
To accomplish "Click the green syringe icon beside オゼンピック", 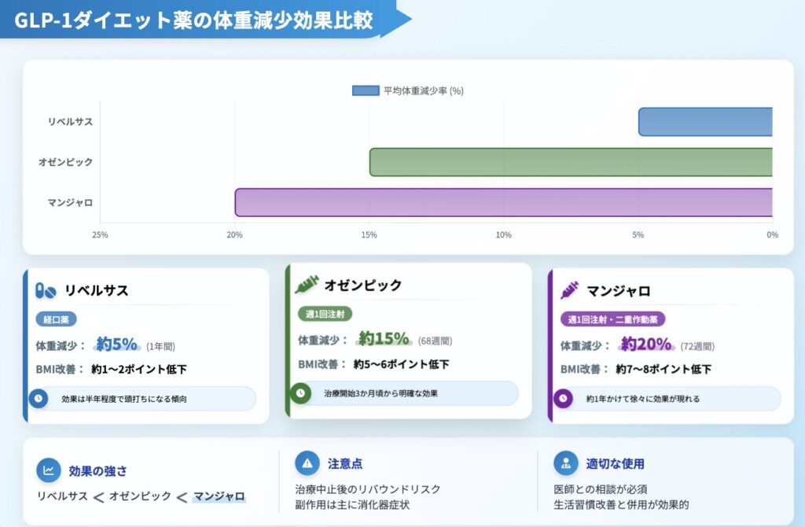I will [307, 285].
